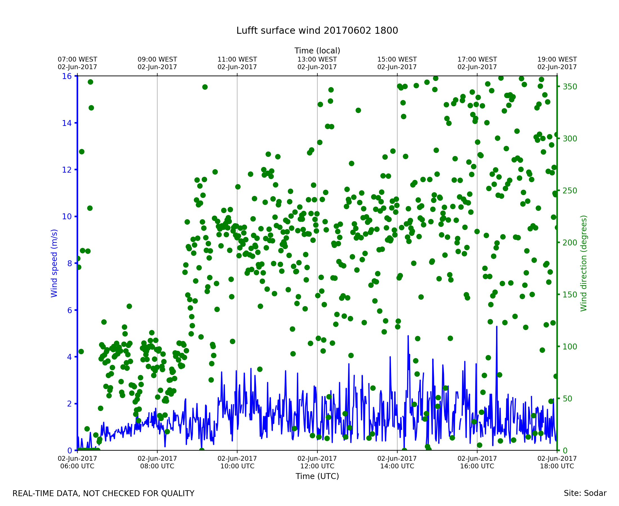Click the '16' wind speed tick label

click(67, 76)
